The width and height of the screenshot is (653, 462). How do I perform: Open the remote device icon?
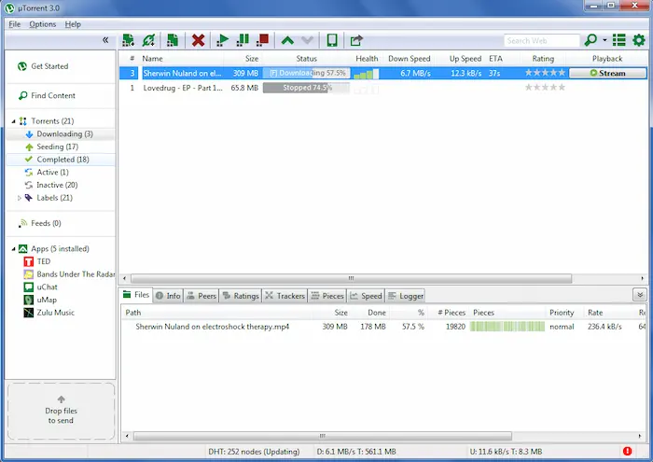[x=332, y=40]
